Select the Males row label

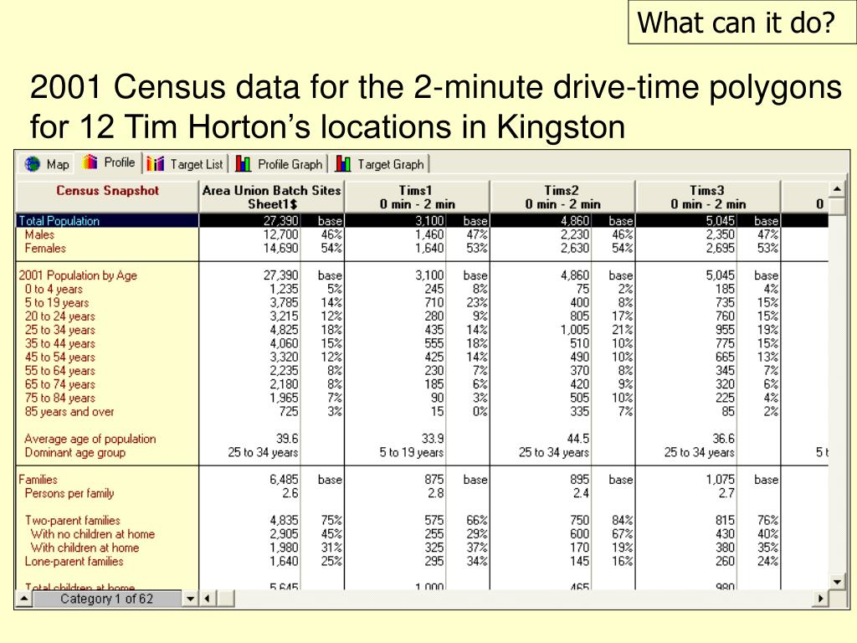[39, 234]
